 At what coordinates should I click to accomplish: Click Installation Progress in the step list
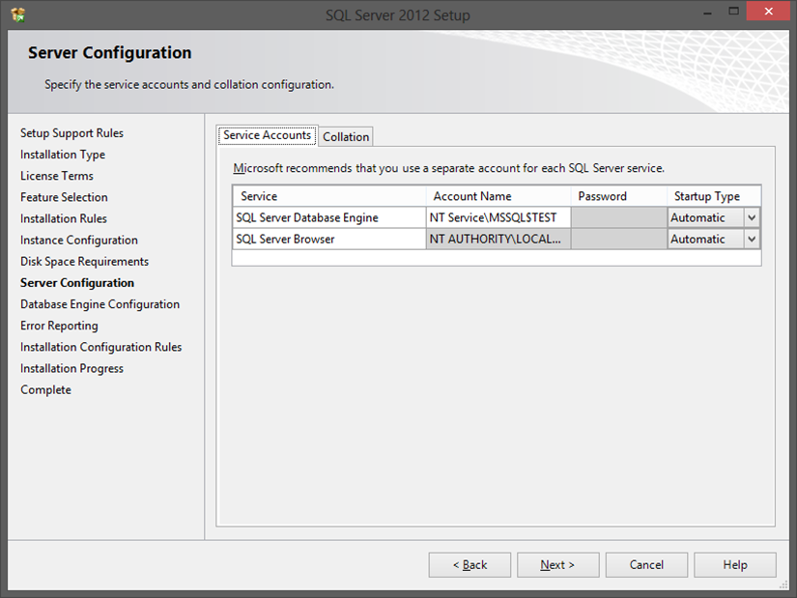click(71, 368)
